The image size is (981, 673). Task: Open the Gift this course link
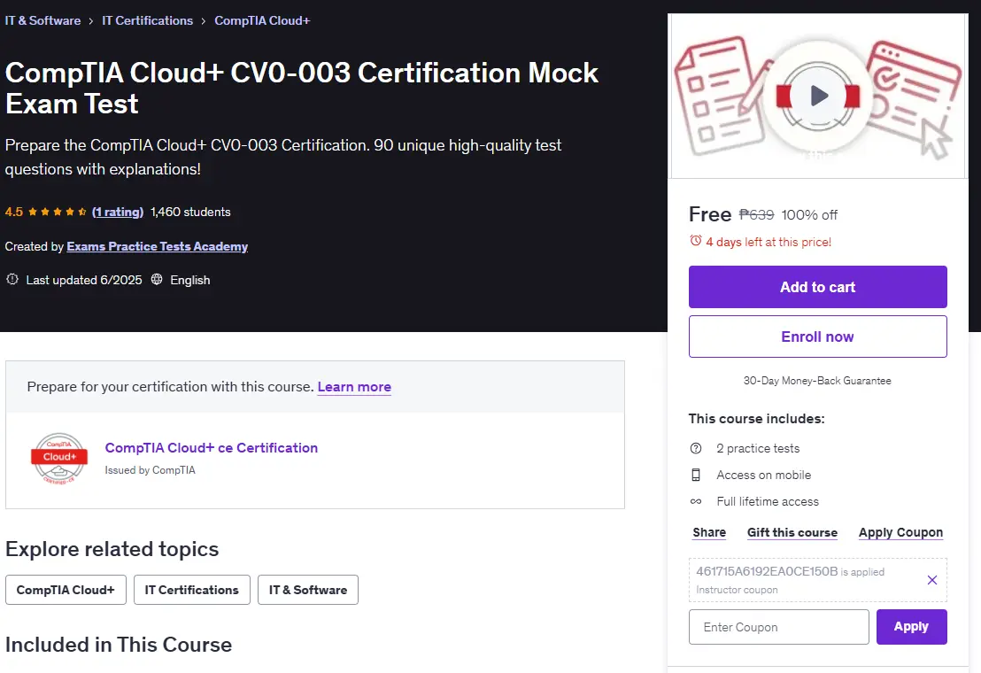pos(792,532)
